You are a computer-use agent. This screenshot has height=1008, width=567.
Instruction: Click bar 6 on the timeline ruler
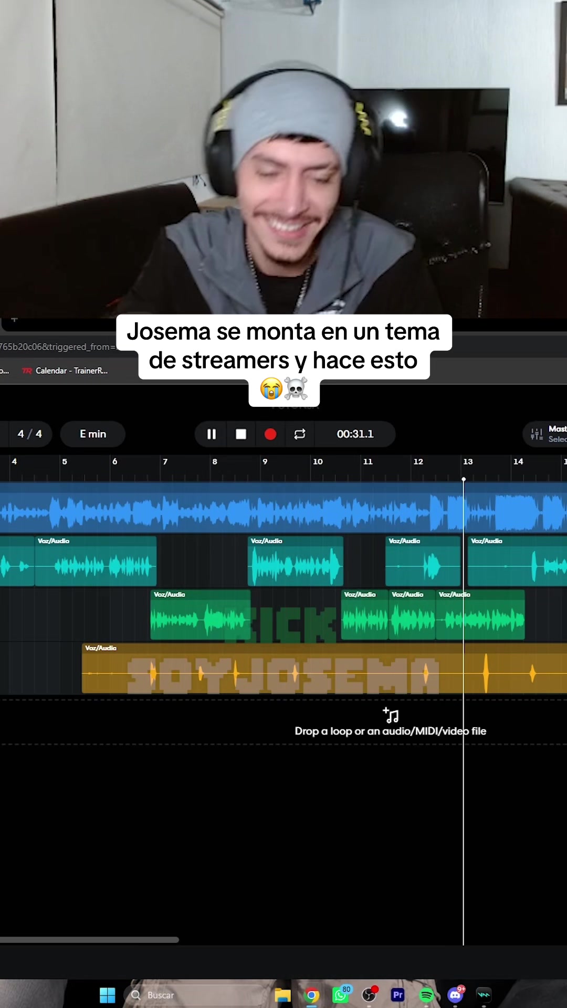[115, 461]
